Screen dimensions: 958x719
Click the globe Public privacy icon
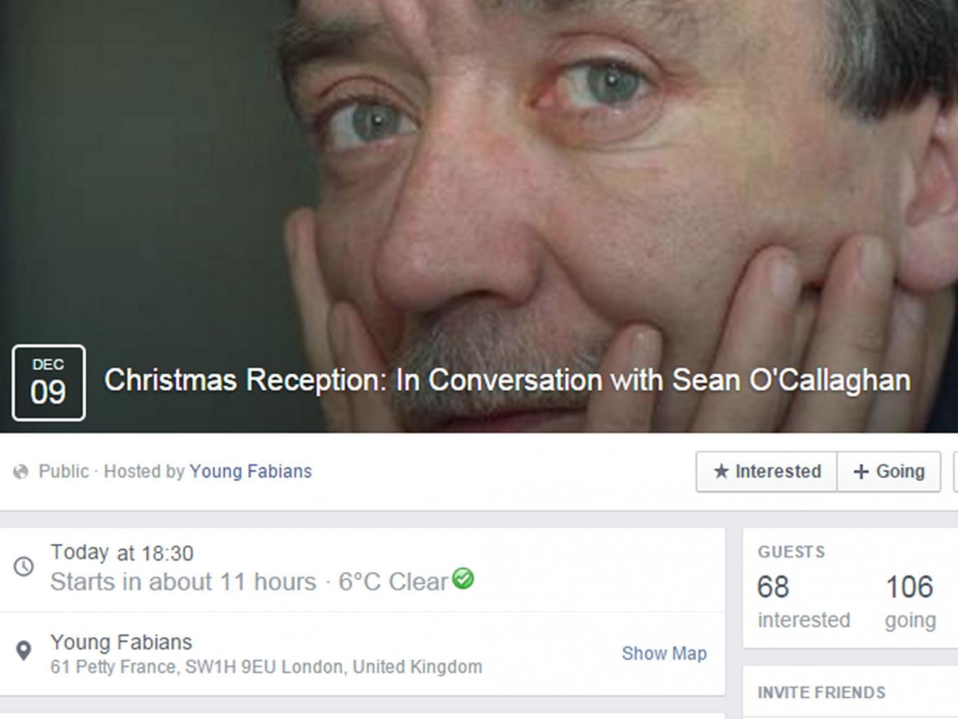(21, 472)
